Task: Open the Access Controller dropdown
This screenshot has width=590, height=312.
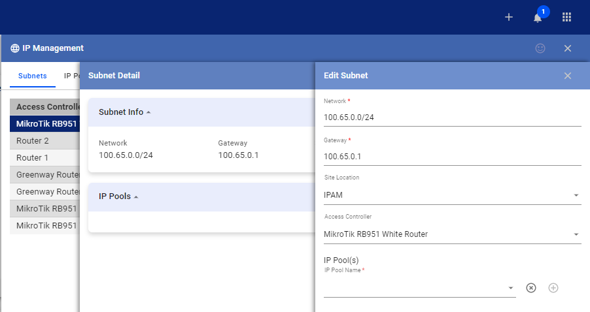Action: point(452,234)
